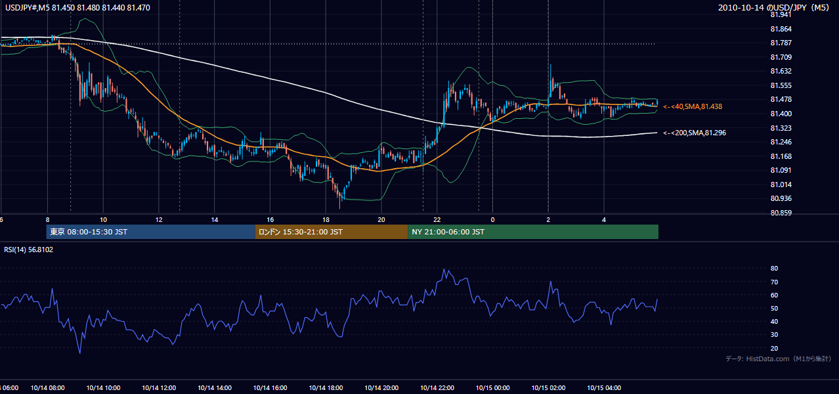Screen dimensions: 839x394
Task: Click the 10/14 06:00 time axis label
Action: (9, 388)
